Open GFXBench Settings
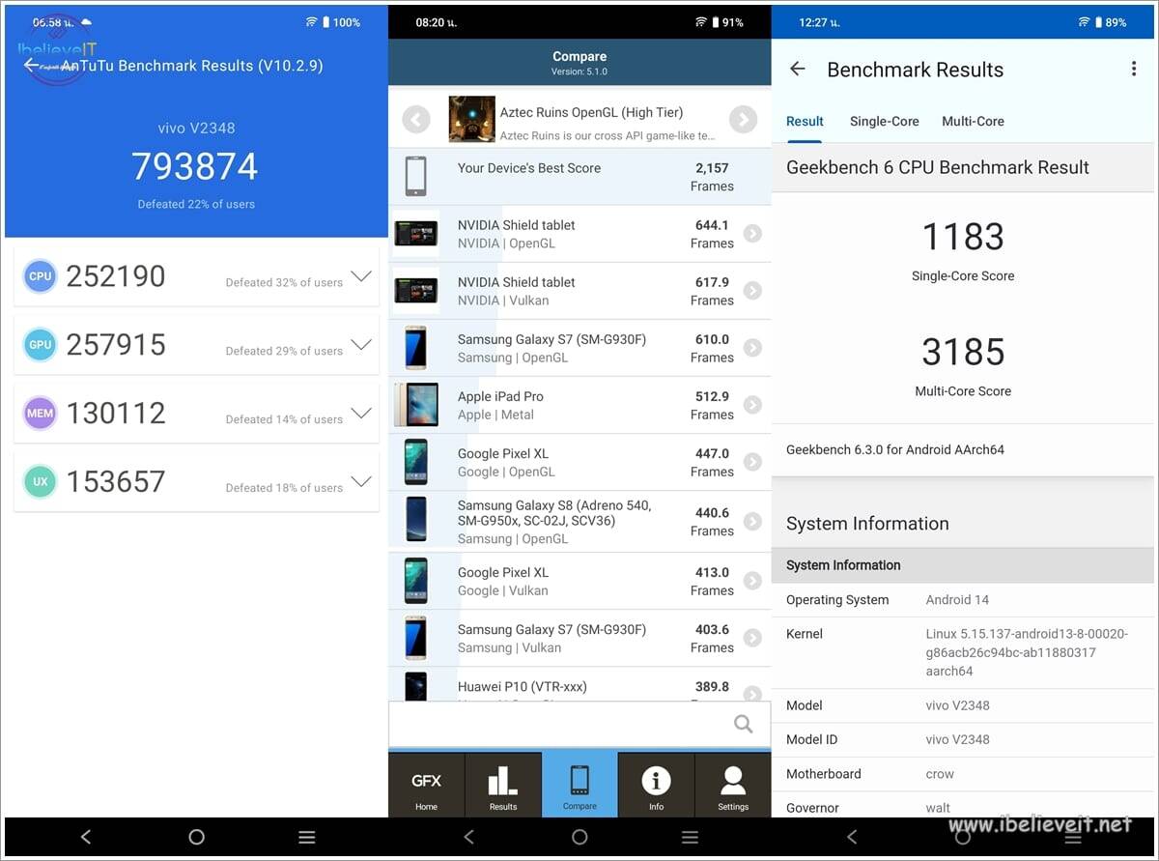The height and width of the screenshot is (861, 1159). click(x=732, y=787)
